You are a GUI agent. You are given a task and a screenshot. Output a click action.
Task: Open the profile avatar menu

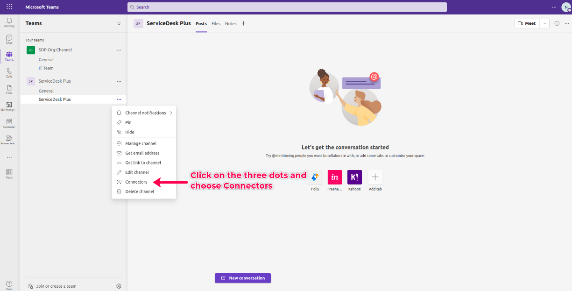(x=566, y=7)
